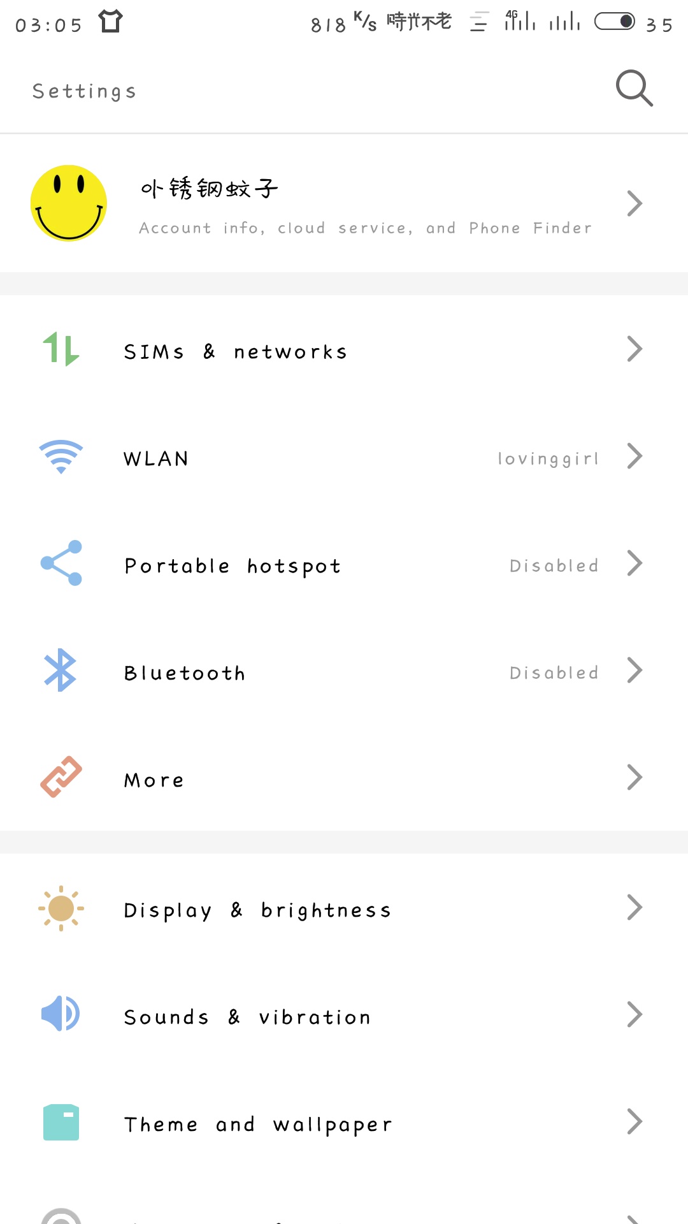Open the WLAN settings entry
The height and width of the screenshot is (1224, 688).
click(x=157, y=459)
